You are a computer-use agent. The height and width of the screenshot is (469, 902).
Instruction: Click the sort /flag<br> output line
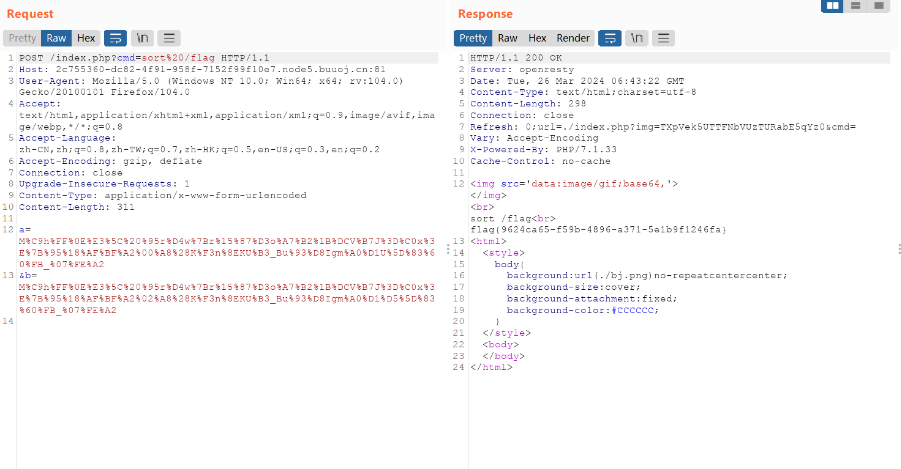513,219
